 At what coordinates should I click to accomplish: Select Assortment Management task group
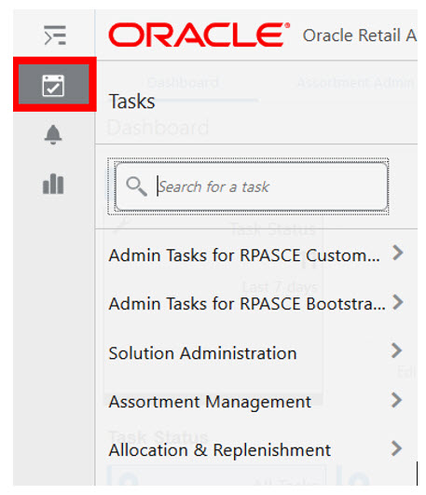(210, 402)
